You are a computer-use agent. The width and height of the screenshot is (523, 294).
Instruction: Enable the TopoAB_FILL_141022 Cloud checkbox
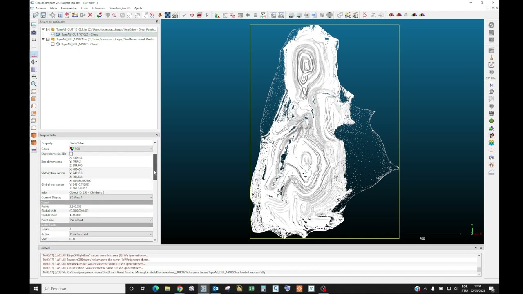(53, 44)
